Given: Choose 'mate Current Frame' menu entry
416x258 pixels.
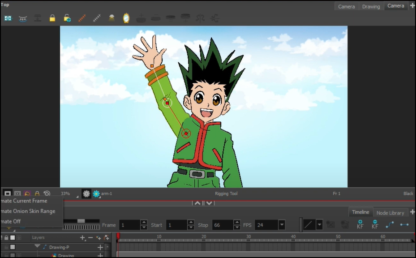Looking at the screenshot, I should (x=24, y=201).
